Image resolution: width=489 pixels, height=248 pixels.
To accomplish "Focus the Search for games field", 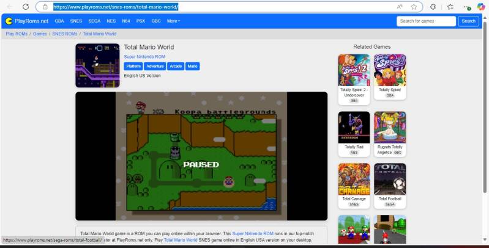I will point(426,21).
